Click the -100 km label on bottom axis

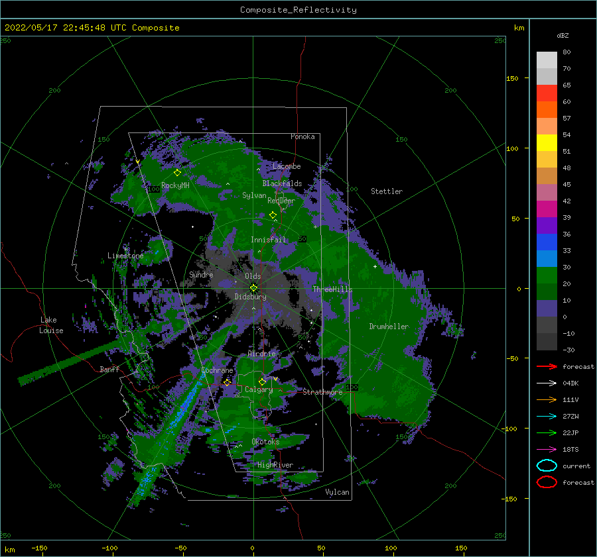point(109,548)
